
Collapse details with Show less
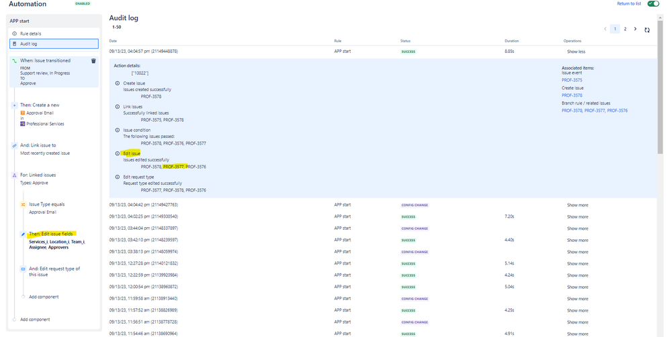576,52
